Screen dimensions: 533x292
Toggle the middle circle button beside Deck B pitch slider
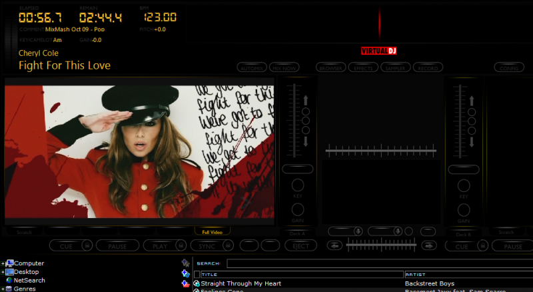point(472,121)
